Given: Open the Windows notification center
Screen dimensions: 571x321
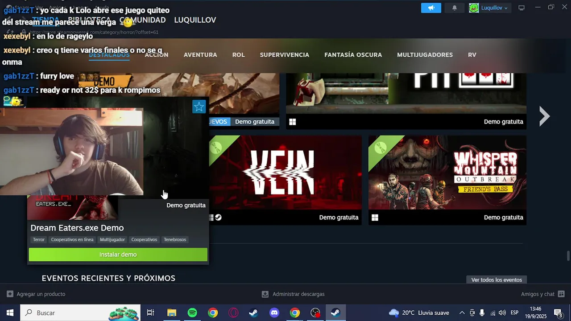Looking at the screenshot, I should [558, 313].
